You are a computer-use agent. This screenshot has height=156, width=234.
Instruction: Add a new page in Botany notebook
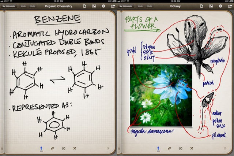coord(201,6)
